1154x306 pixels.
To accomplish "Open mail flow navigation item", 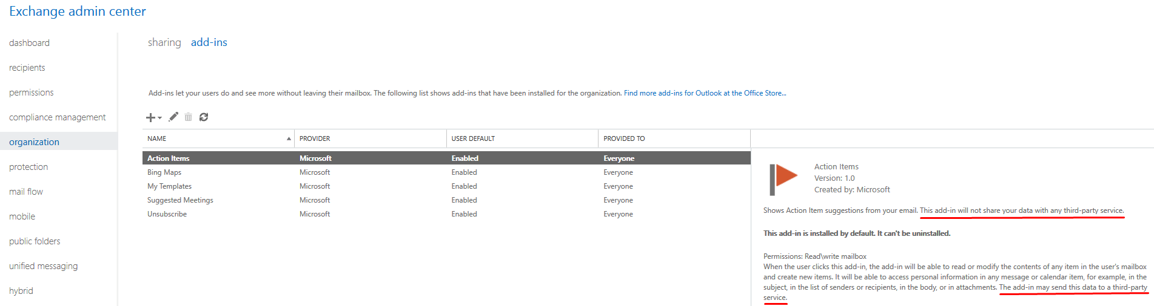I will 26,192.
